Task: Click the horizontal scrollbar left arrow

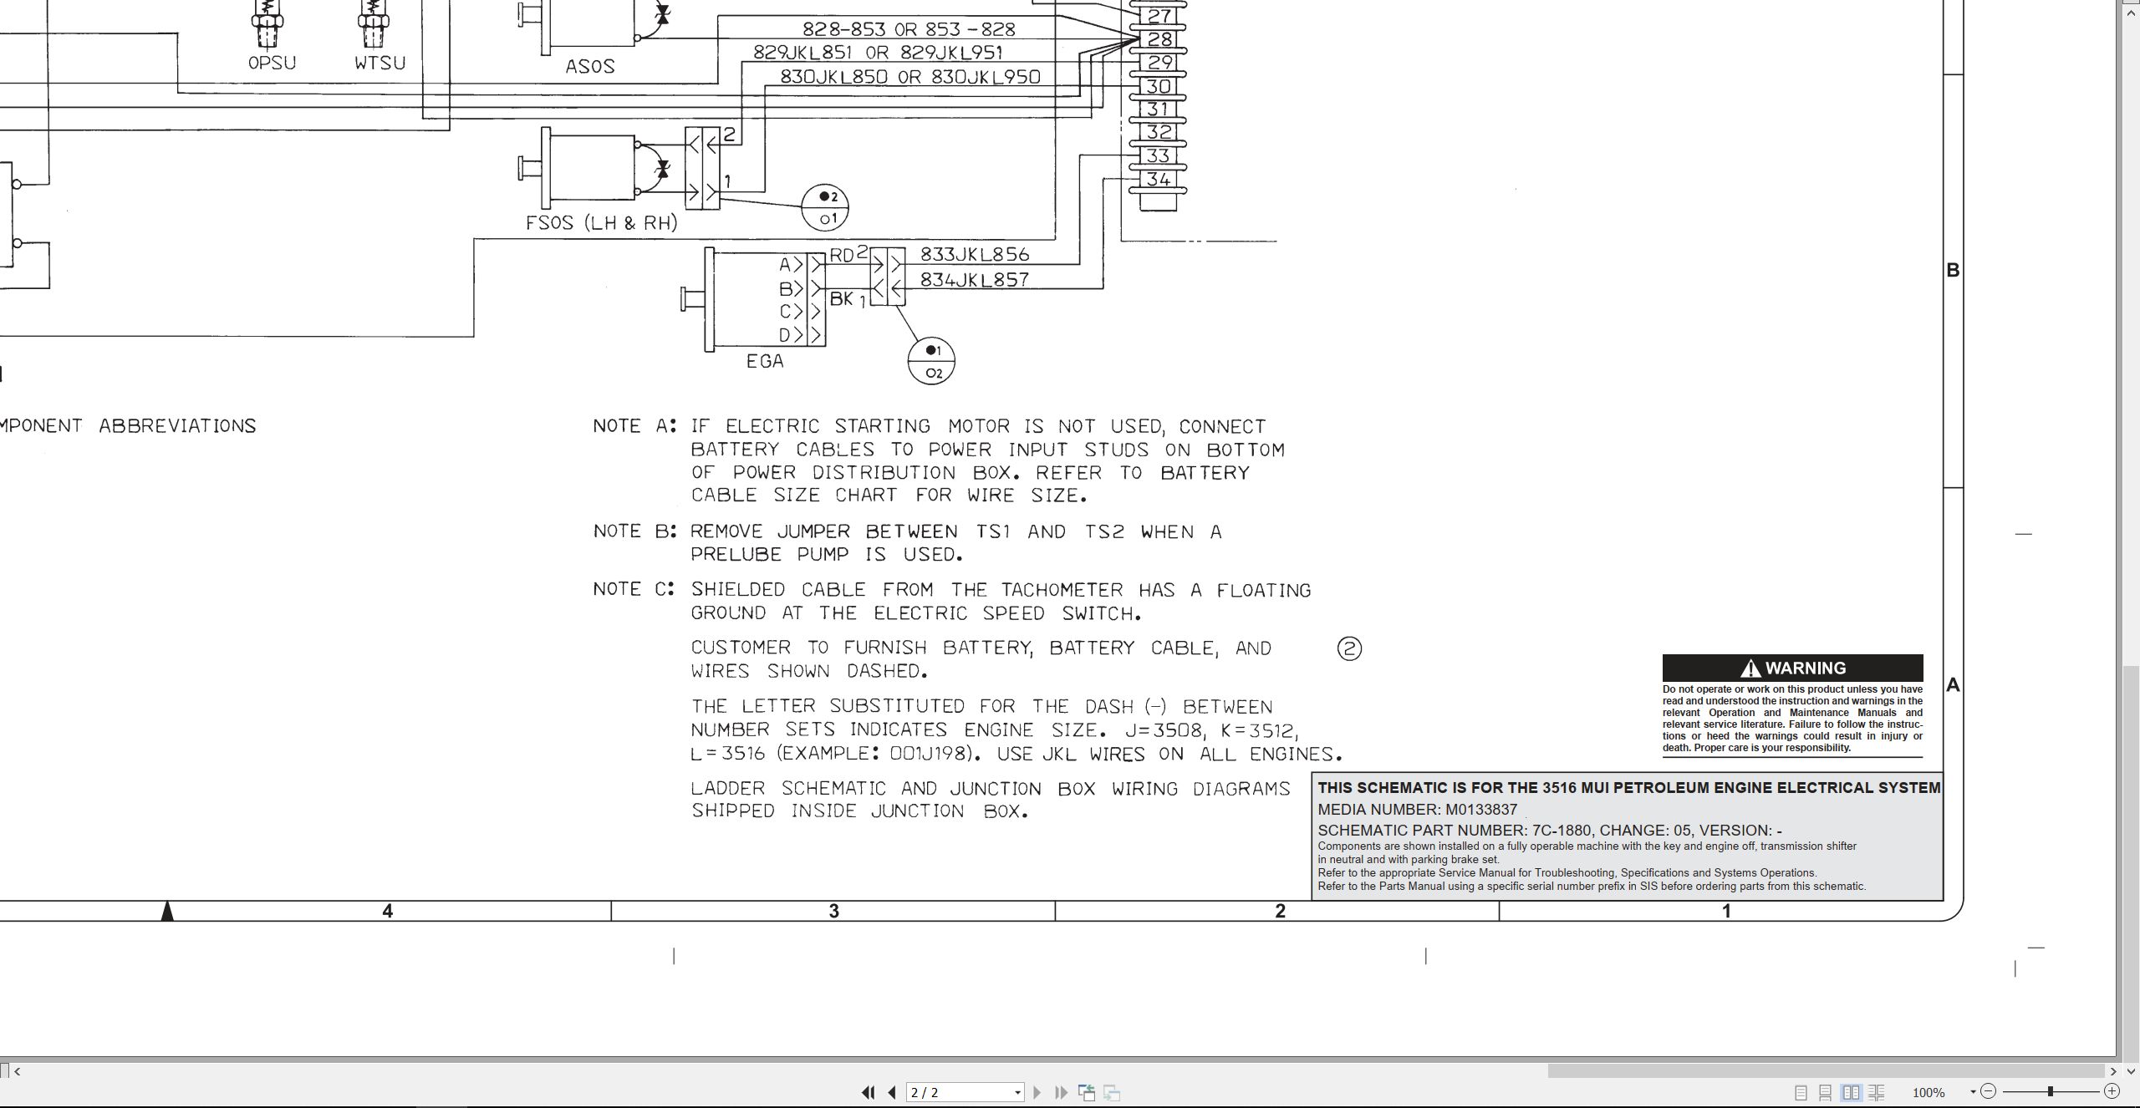Action: tap(17, 1071)
